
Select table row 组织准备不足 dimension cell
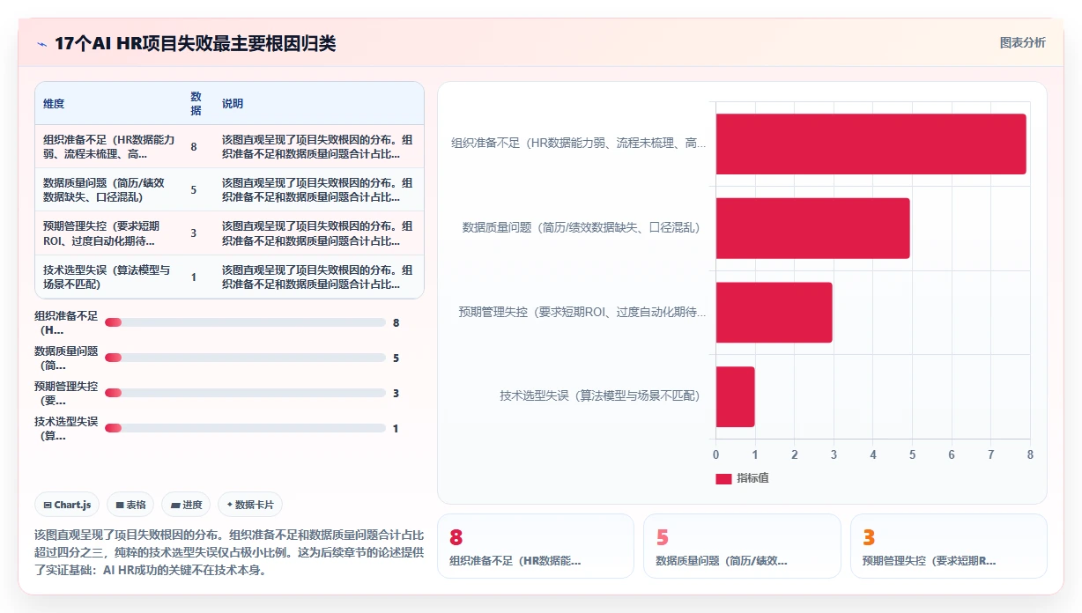109,146
